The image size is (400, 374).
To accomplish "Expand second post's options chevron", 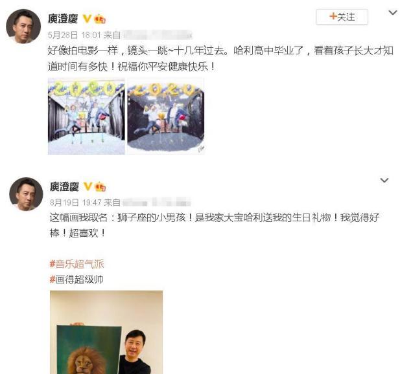I will click(x=384, y=181).
